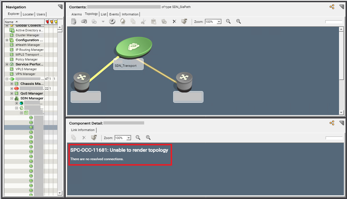Screen dimensions: 347x199
Task: Click the compass edit-mode icon in Contents toolbar
Action: pos(112,21)
